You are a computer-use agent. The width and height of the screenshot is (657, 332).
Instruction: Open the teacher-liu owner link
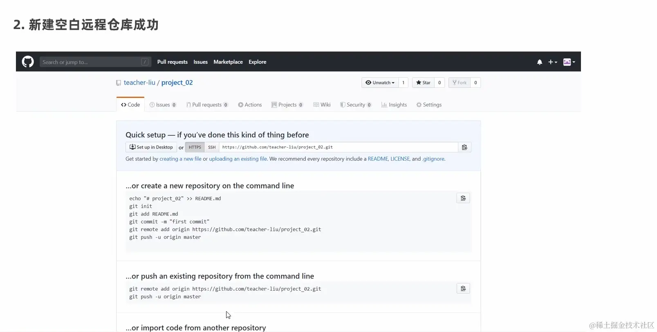pos(139,83)
